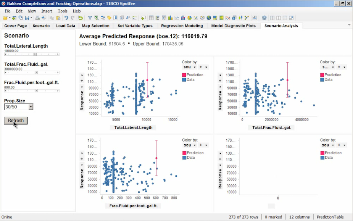Arrange visualizations side by side
This screenshot has height=221, width=353.
click(279, 18)
